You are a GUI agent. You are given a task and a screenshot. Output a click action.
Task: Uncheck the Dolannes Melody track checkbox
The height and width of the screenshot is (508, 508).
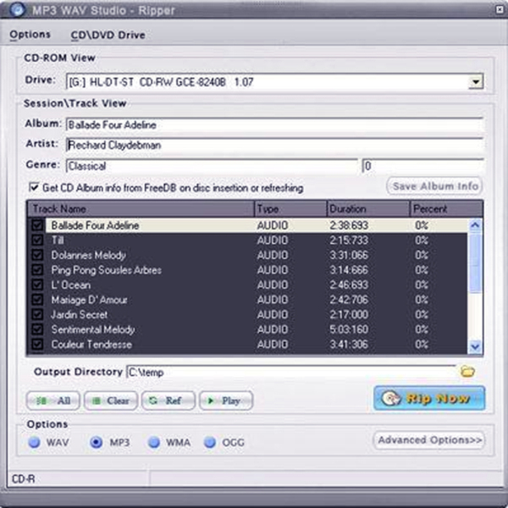37,255
